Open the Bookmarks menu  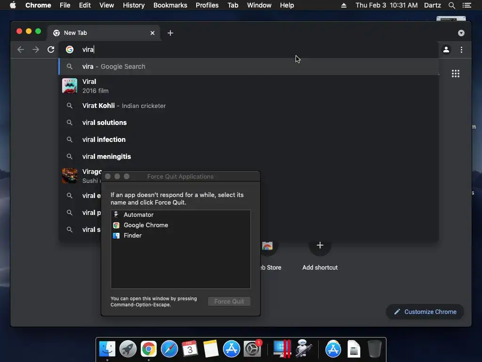point(170,5)
